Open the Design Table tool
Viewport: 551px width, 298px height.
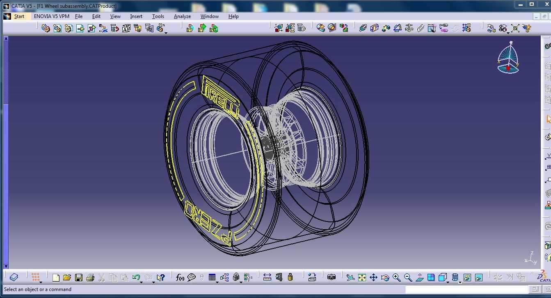212,277
